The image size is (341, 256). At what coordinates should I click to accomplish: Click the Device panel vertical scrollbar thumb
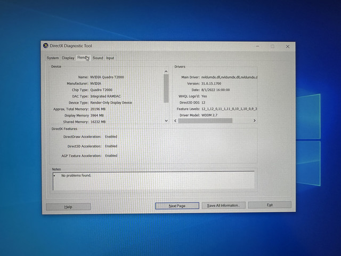tap(166, 89)
